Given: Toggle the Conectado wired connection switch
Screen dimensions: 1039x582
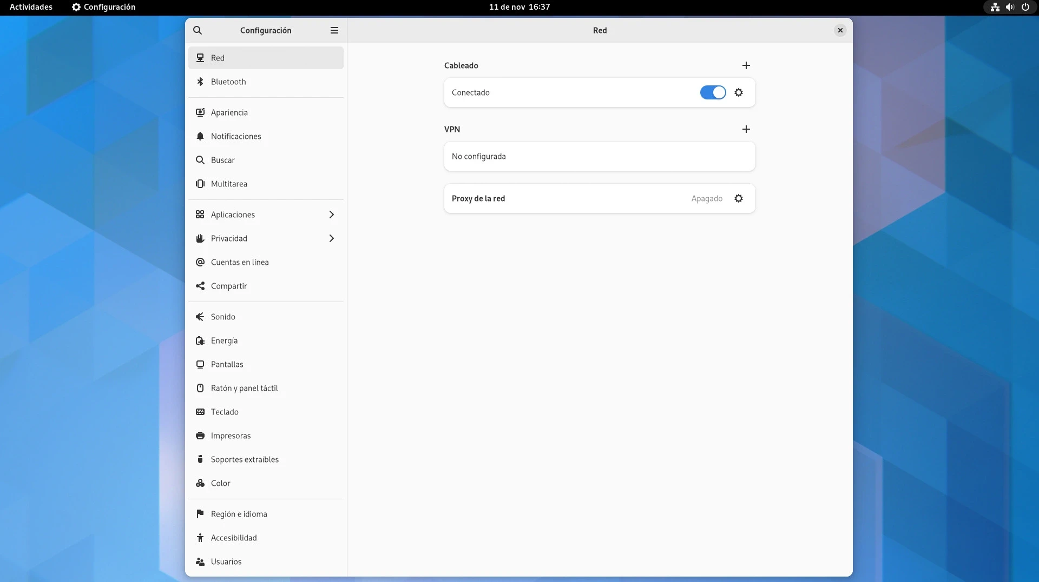Looking at the screenshot, I should pyautogui.click(x=713, y=92).
